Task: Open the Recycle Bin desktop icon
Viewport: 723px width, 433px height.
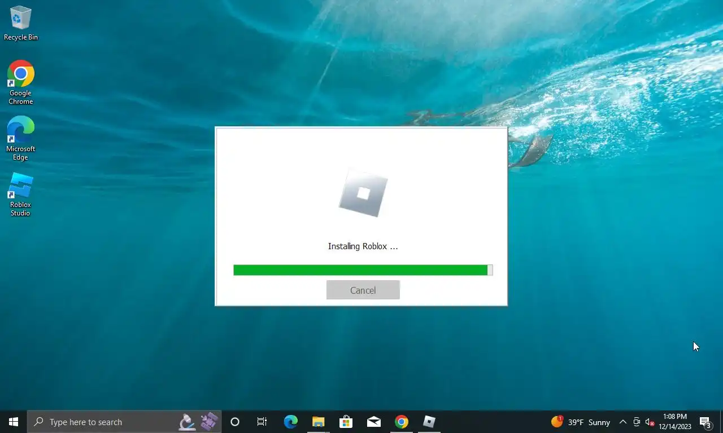Action: click(21, 23)
